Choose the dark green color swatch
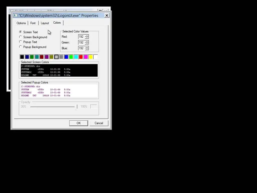The image size is (257, 193). pos(32,57)
